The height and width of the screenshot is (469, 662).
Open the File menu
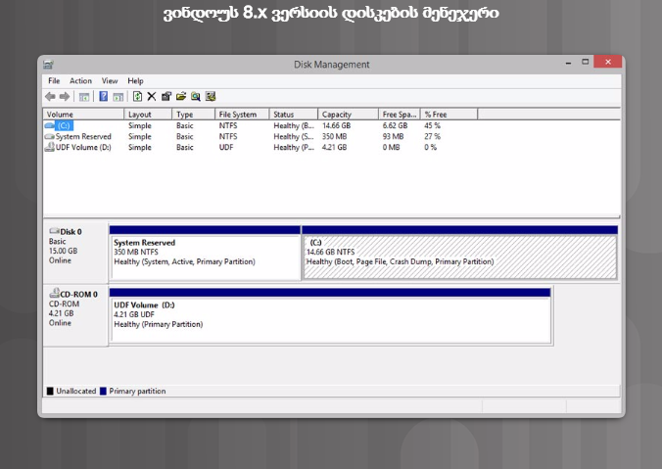click(x=54, y=81)
